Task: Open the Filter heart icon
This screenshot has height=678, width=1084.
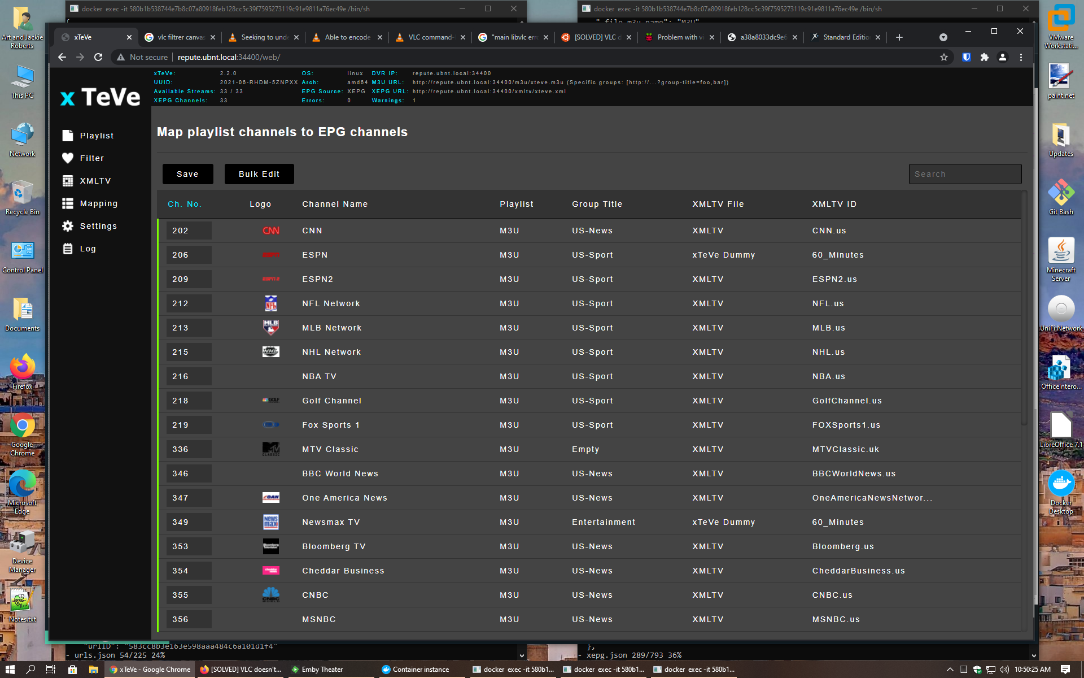Action: (x=68, y=158)
